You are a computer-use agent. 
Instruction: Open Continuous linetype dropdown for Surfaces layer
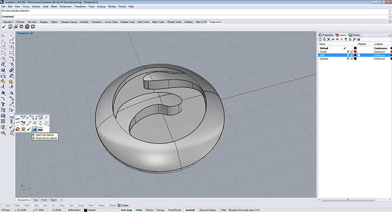point(379,59)
